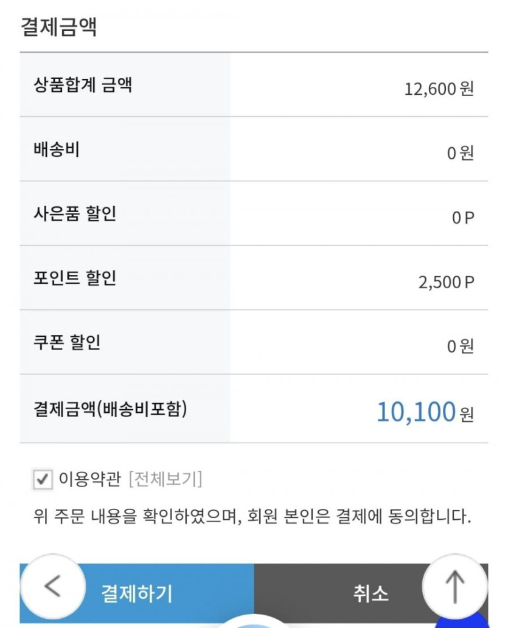Click the payment consent sentence text
The image size is (508, 628).
pos(252,518)
